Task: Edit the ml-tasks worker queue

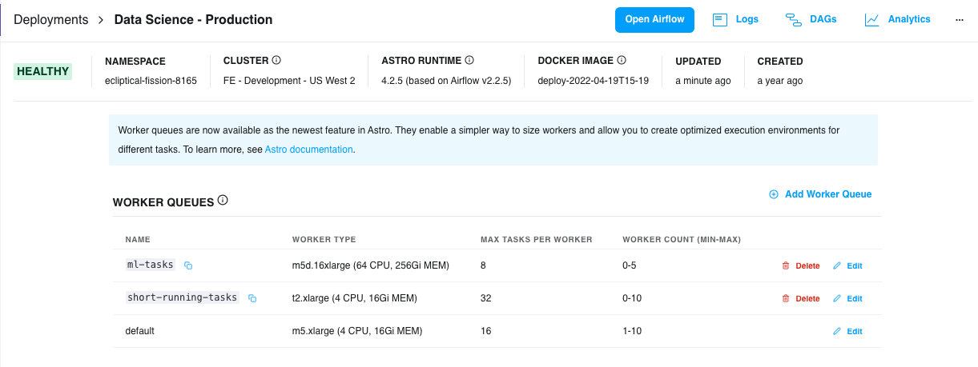Action: pos(847,266)
